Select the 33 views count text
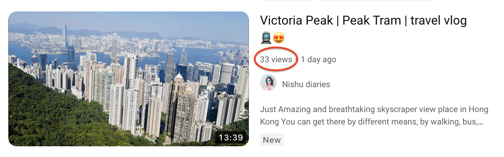Screen dimensions: 504x157 coord(276,59)
